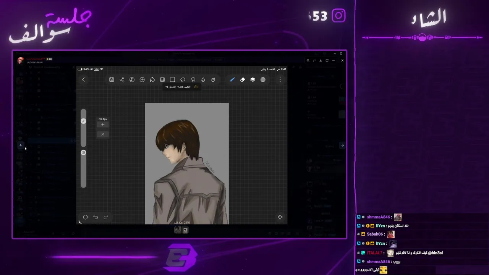
Task: Click the collapse fullscreen icon bottom right
Action: click(x=280, y=217)
